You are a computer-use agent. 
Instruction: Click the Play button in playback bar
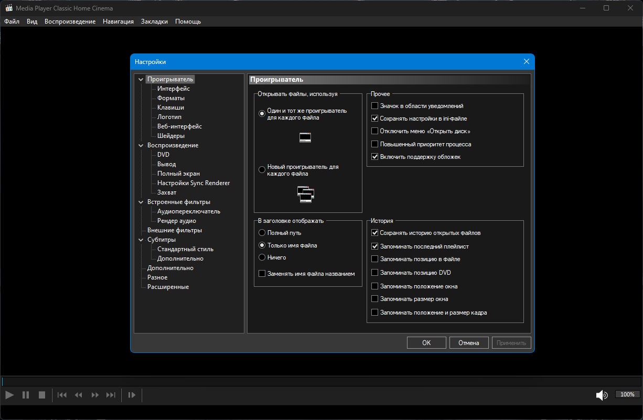click(9, 395)
